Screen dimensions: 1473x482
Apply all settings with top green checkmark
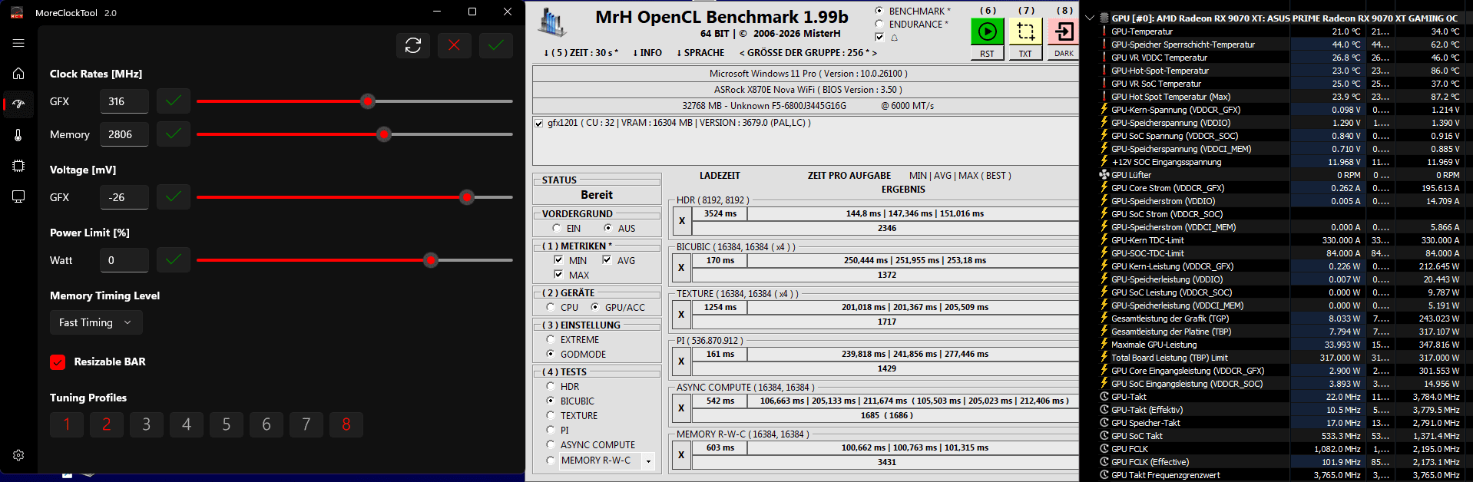(x=496, y=45)
